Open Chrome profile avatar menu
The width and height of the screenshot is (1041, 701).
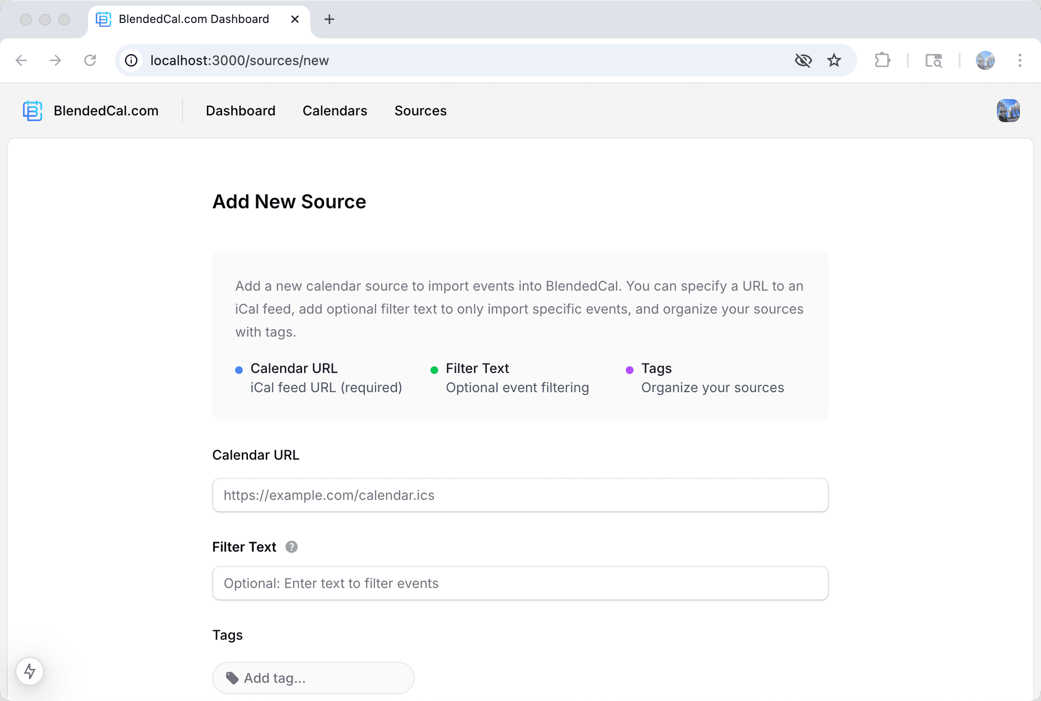(985, 60)
